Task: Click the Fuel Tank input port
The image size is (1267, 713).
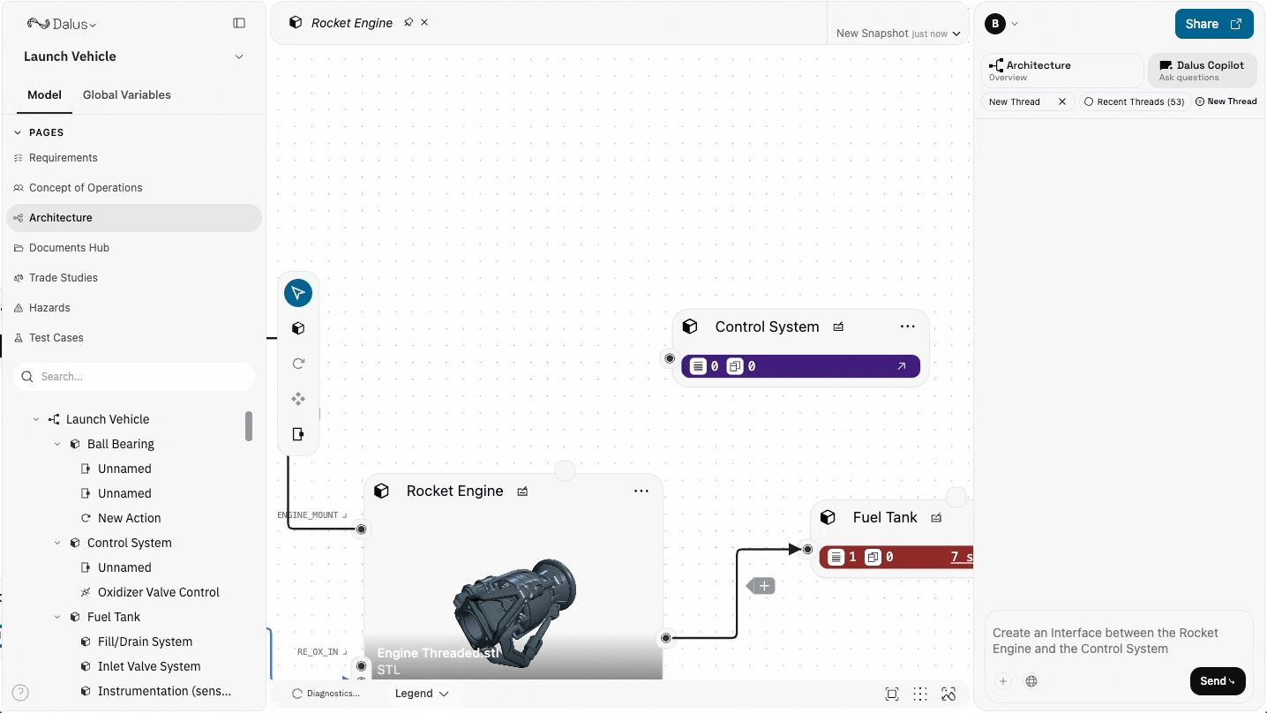Action: coord(807,549)
